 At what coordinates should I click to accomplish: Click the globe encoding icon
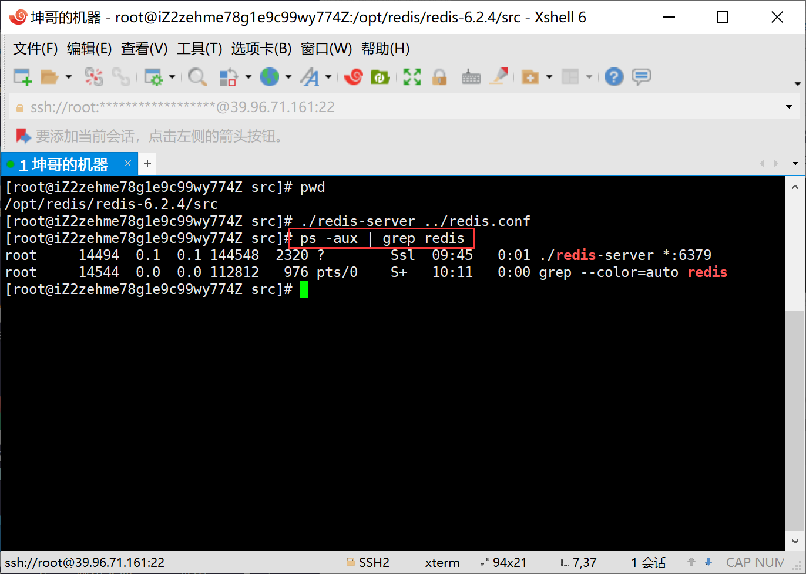click(270, 77)
